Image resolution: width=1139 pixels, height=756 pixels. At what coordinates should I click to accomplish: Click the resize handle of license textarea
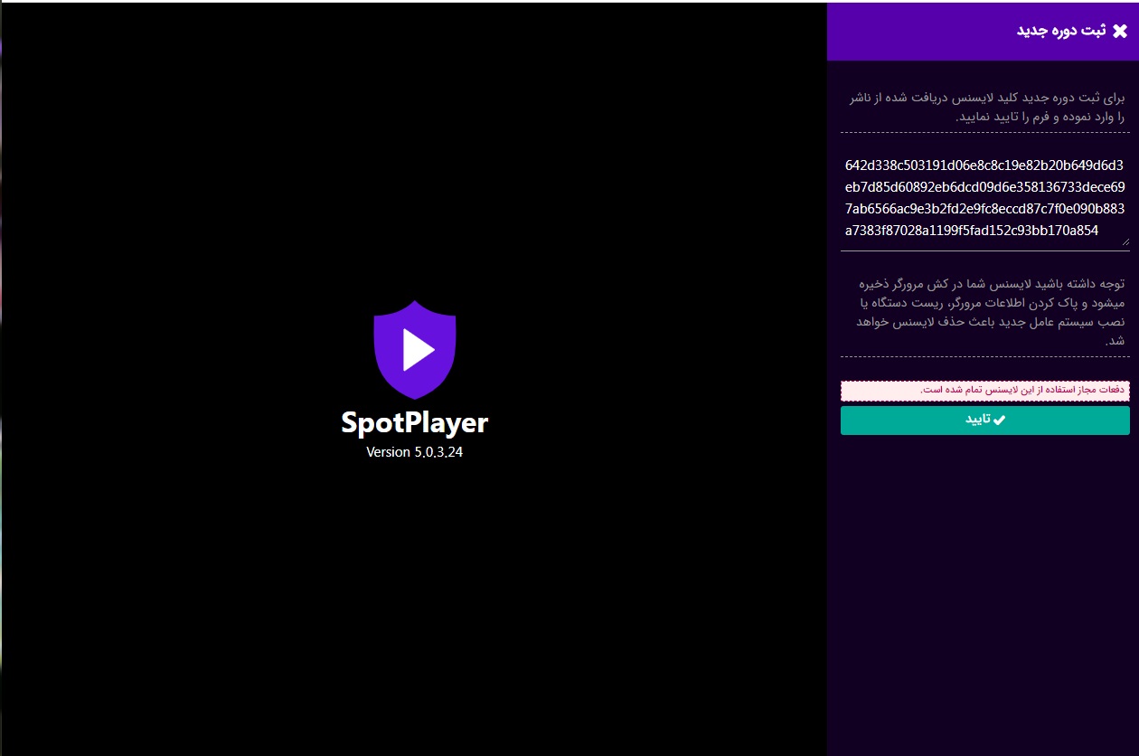pyautogui.click(x=1125, y=241)
